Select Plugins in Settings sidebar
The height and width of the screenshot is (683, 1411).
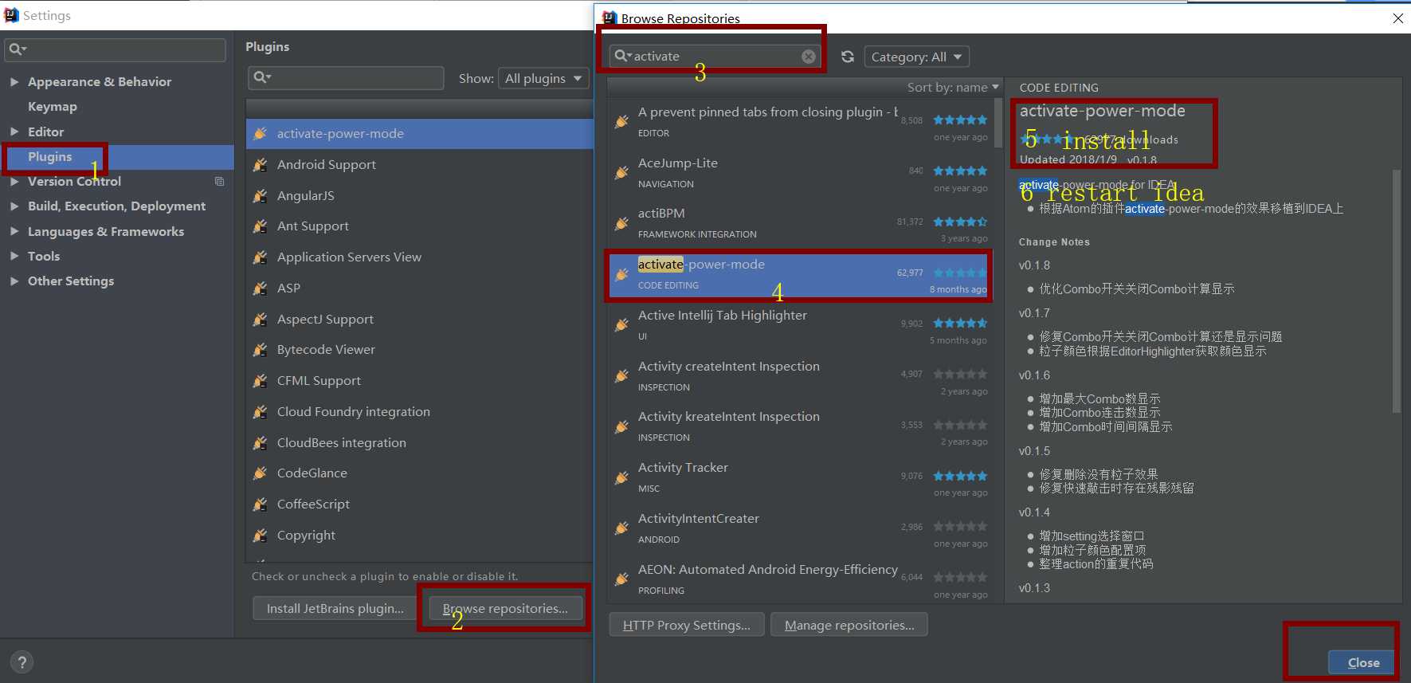[50, 157]
